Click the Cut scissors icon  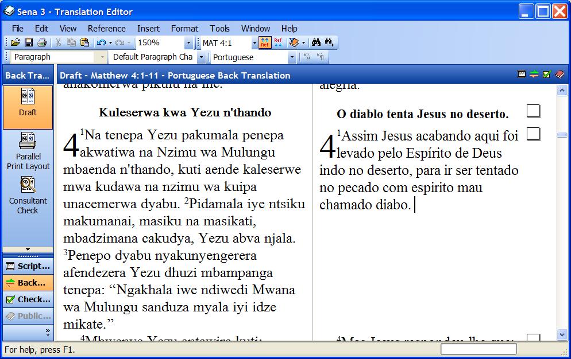click(x=58, y=43)
